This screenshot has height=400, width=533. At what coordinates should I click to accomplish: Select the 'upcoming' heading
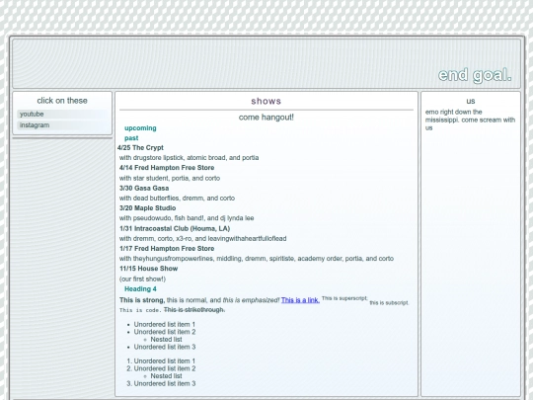(140, 128)
